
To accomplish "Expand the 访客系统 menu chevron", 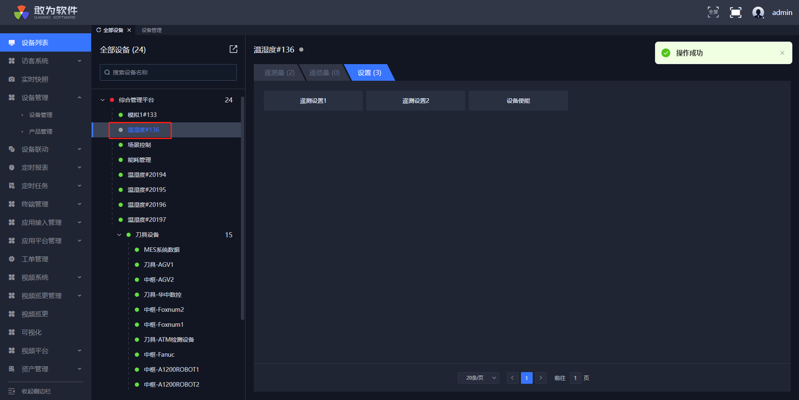I will [x=79, y=61].
